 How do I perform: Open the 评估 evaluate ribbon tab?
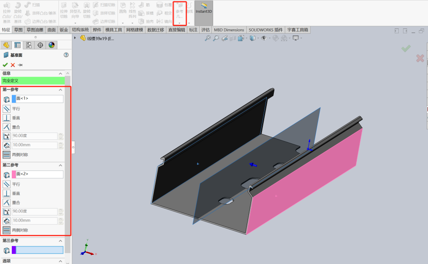(x=204, y=30)
